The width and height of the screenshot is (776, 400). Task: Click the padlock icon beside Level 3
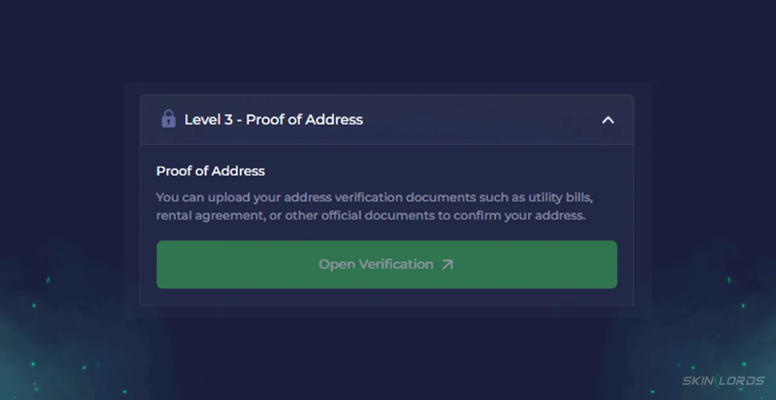tap(168, 119)
